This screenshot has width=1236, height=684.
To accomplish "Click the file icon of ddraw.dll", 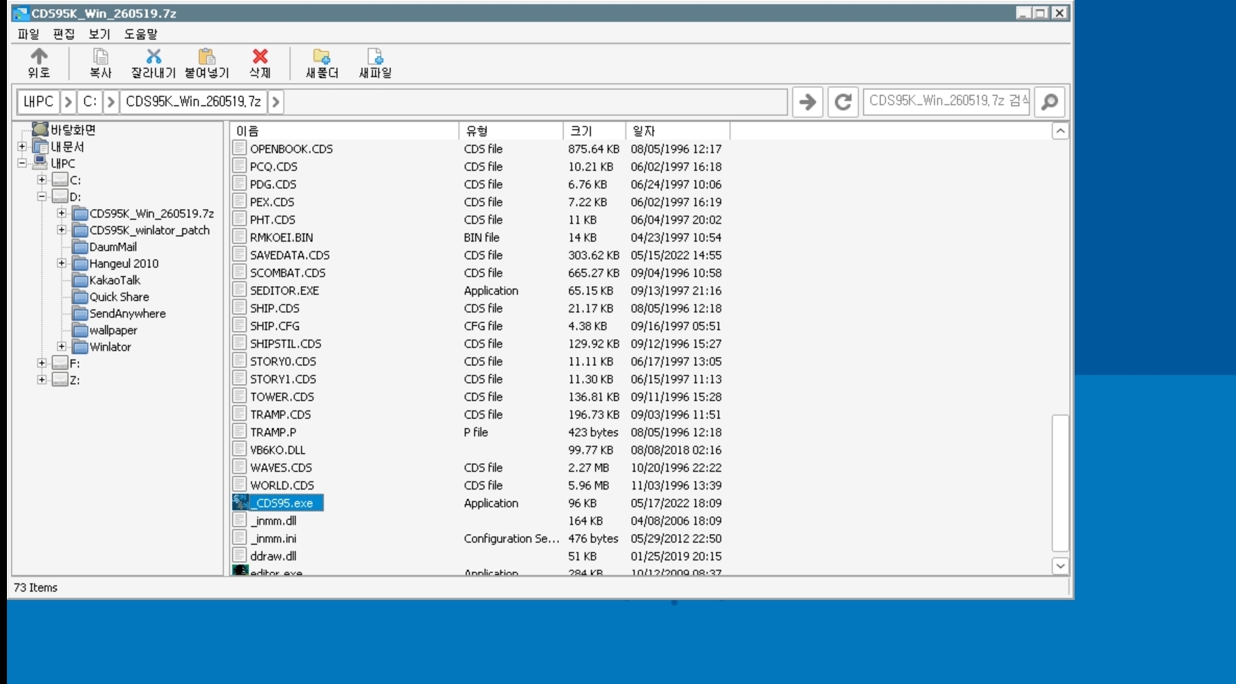I will 240,556.
